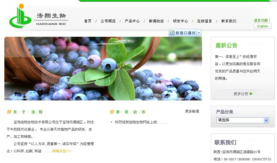
Task: Select 新闻动态 from the top navigation
Action: [x=156, y=21]
